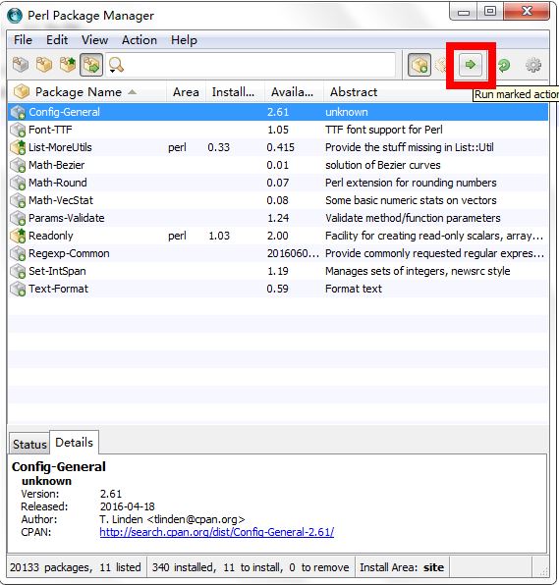The width and height of the screenshot is (559, 585).
Task: Click the Params-Validate package icon
Action: coord(18,218)
